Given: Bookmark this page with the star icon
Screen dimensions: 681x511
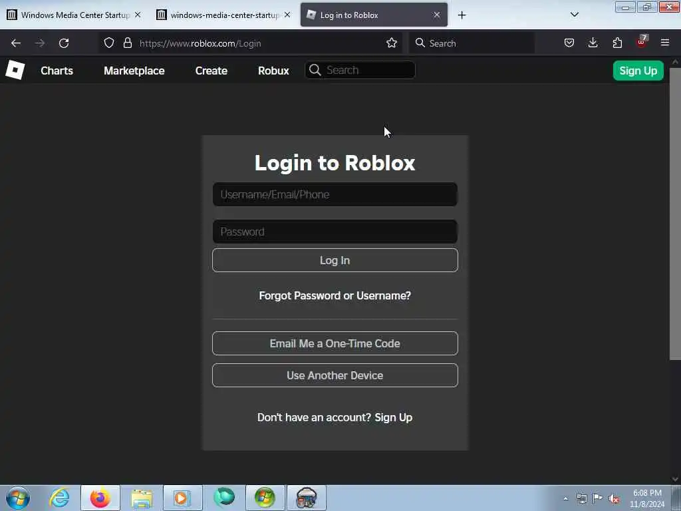Looking at the screenshot, I should (392, 43).
